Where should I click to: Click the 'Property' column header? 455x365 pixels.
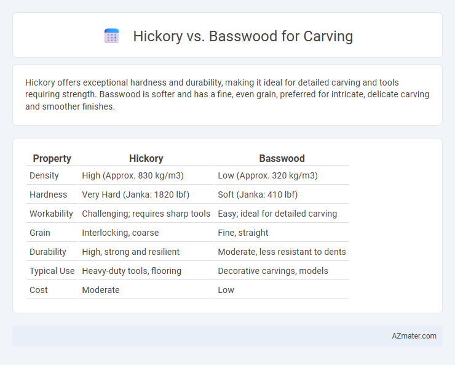[52, 158]
